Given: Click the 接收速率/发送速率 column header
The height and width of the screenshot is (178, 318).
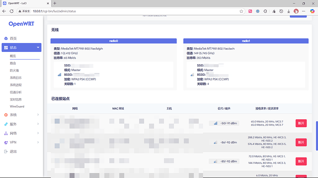Looking at the screenshot, I should click(267, 109).
